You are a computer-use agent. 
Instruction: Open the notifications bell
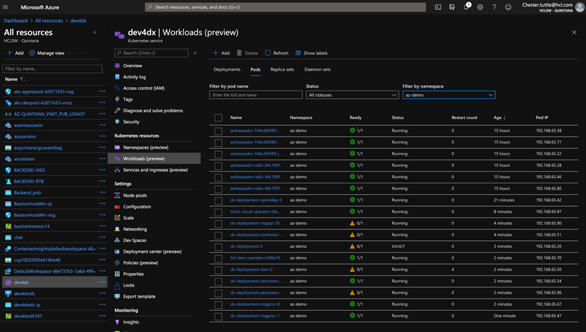coord(466,7)
